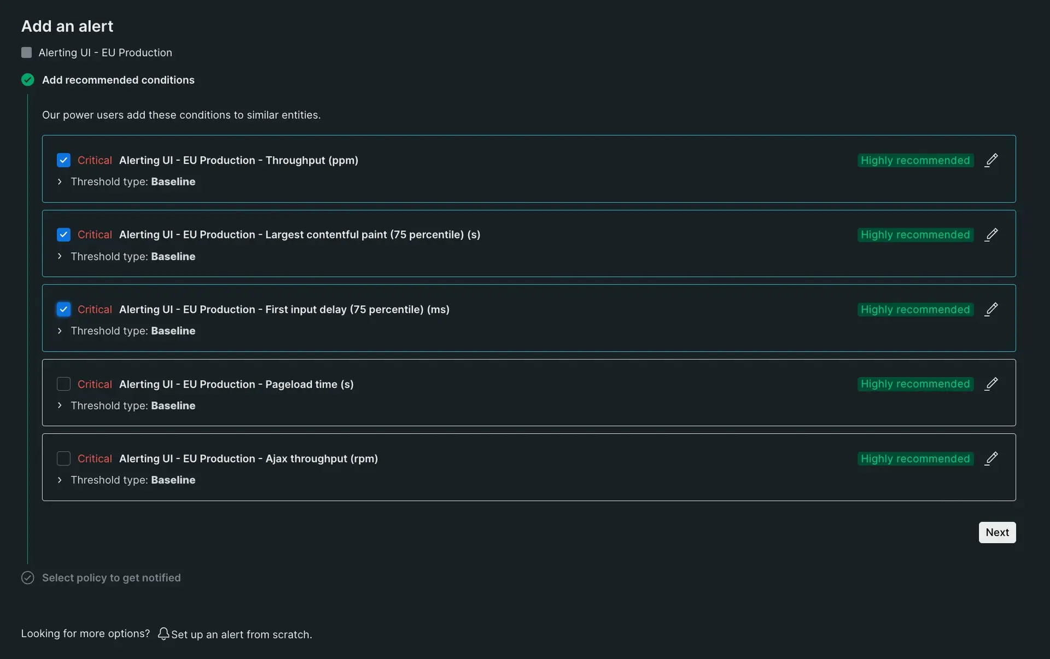Click the Next button
The height and width of the screenshot is (659, 1050).
pyautogui.click(x=997, y=532)
